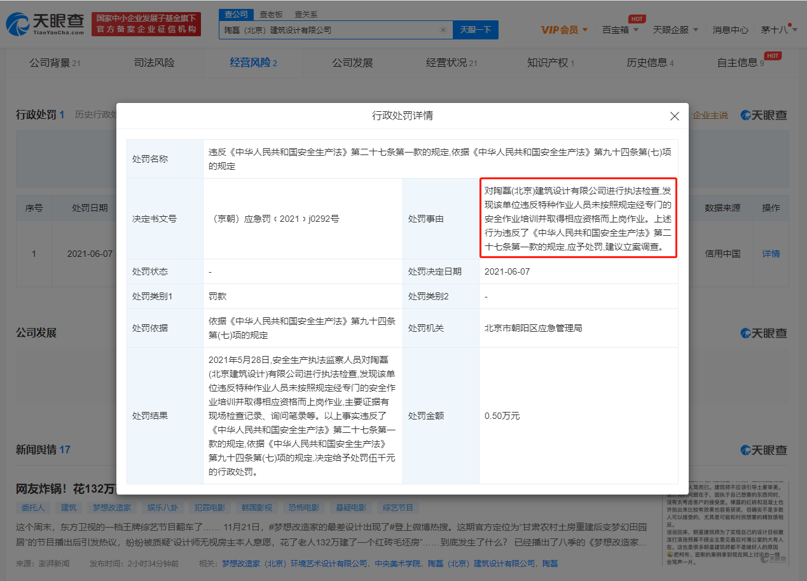Select the 恐怖电影 news tag
807x581 pixels.
click(x=304, y=507)
